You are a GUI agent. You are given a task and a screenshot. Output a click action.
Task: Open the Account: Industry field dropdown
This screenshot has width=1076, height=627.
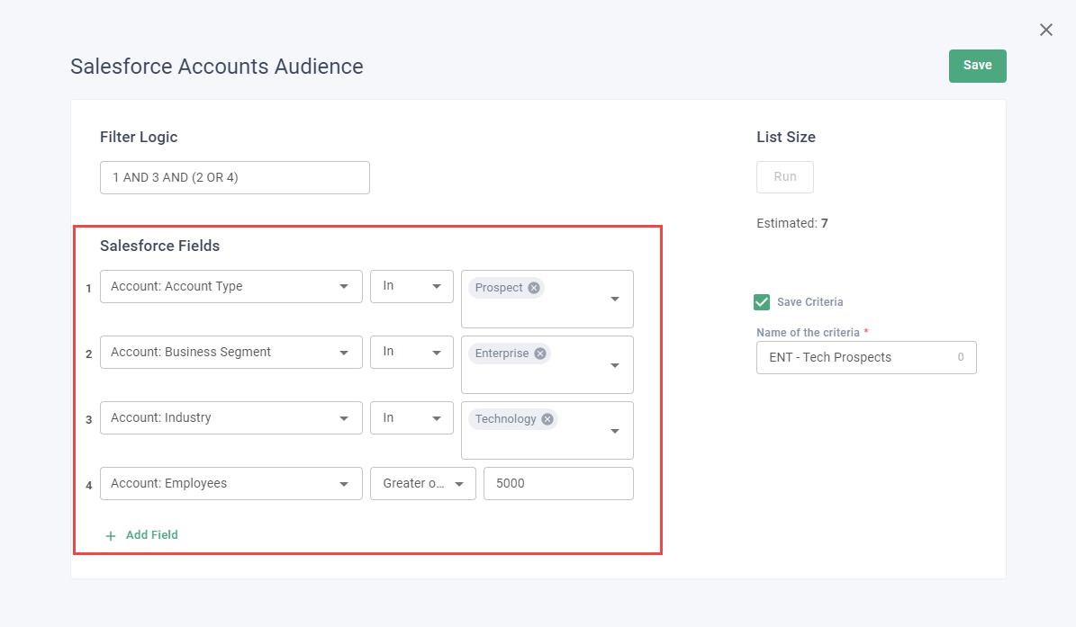pyautogui.click(x=231, y=417)
